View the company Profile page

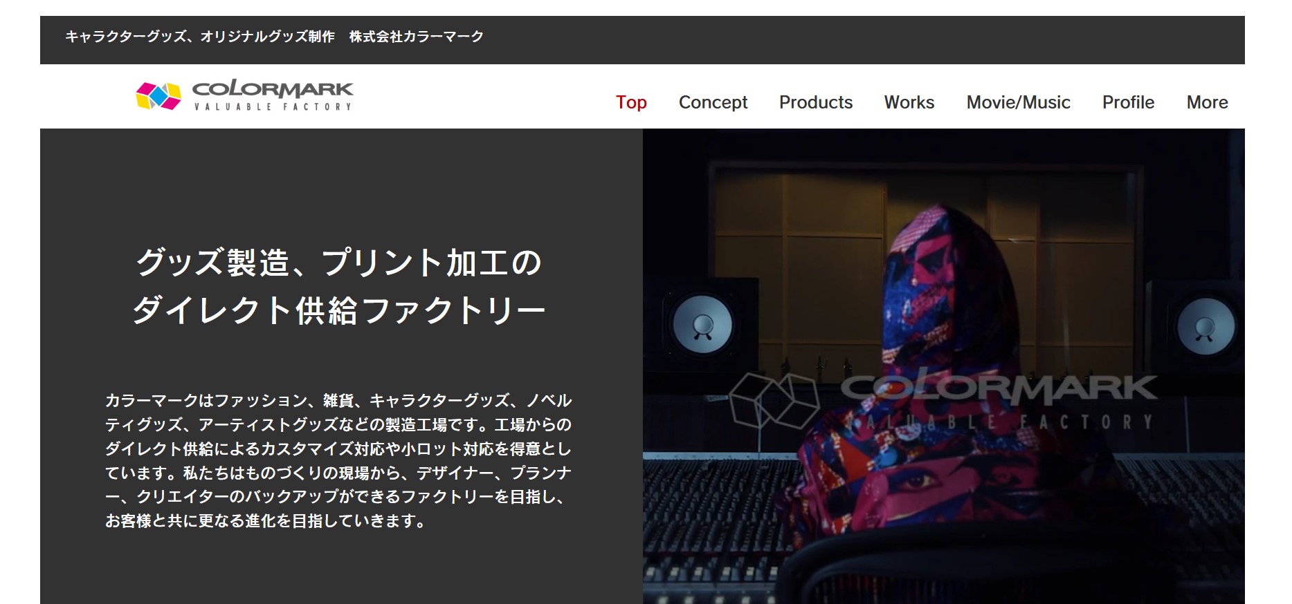click(1128, 102)
